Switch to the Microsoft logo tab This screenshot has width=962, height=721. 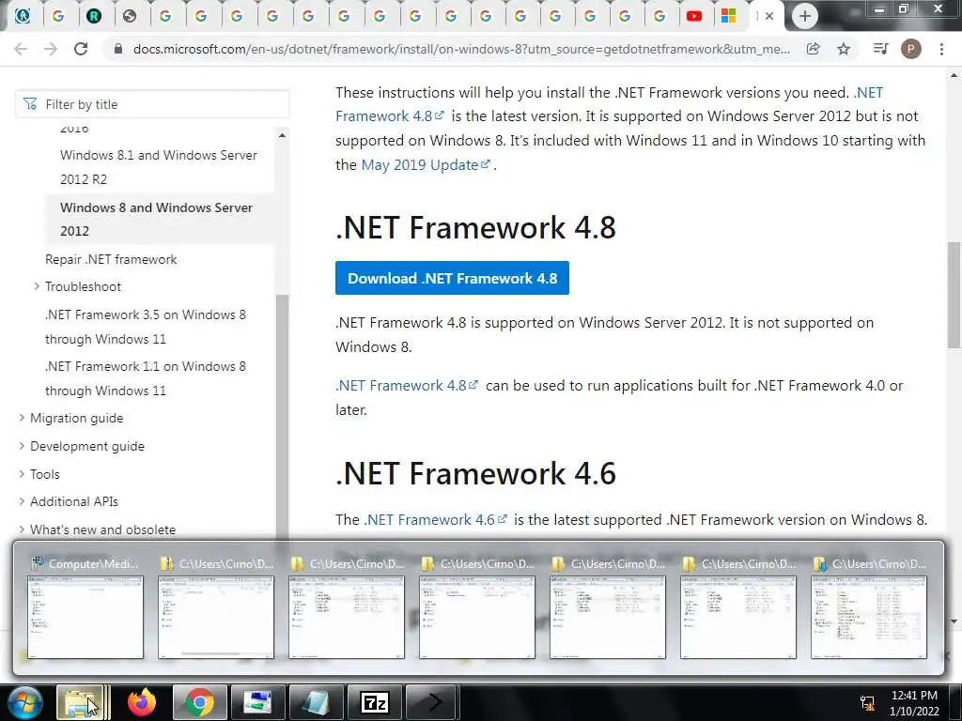point(728,16)
